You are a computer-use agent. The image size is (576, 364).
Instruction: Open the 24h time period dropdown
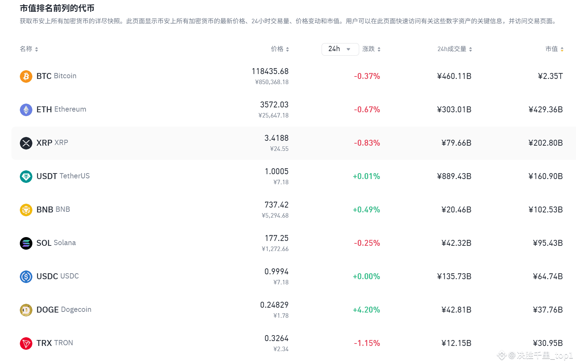tap(340, 49)
